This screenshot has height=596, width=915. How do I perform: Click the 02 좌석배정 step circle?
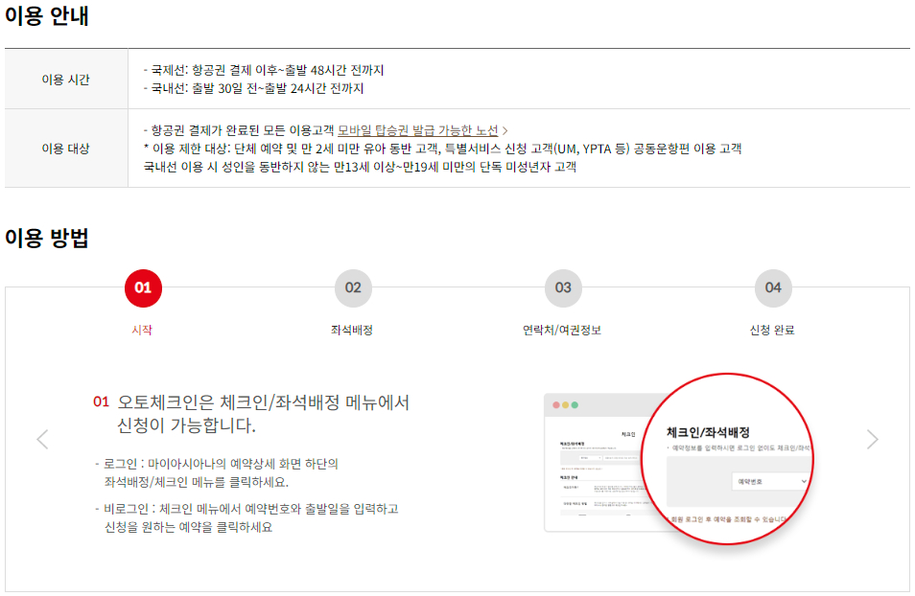(x=352, y=287)
